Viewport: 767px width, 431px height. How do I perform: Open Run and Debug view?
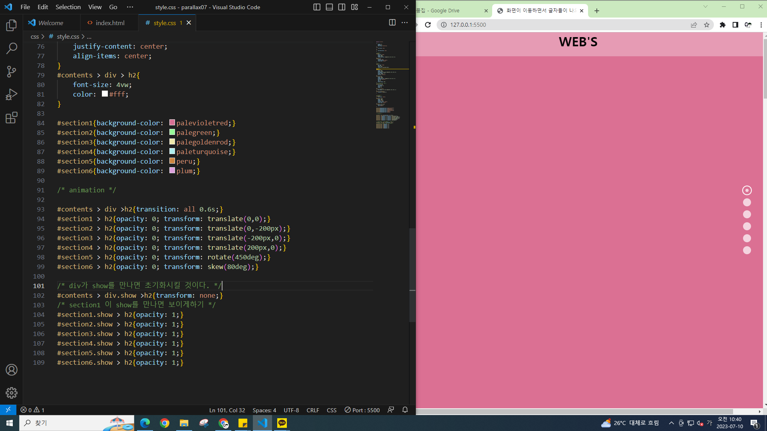pos(12,95)
